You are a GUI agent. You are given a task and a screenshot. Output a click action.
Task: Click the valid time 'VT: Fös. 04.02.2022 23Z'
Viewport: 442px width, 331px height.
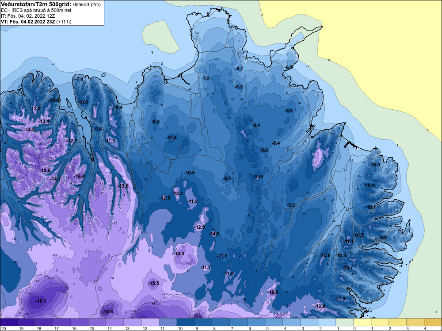(28, 22)
